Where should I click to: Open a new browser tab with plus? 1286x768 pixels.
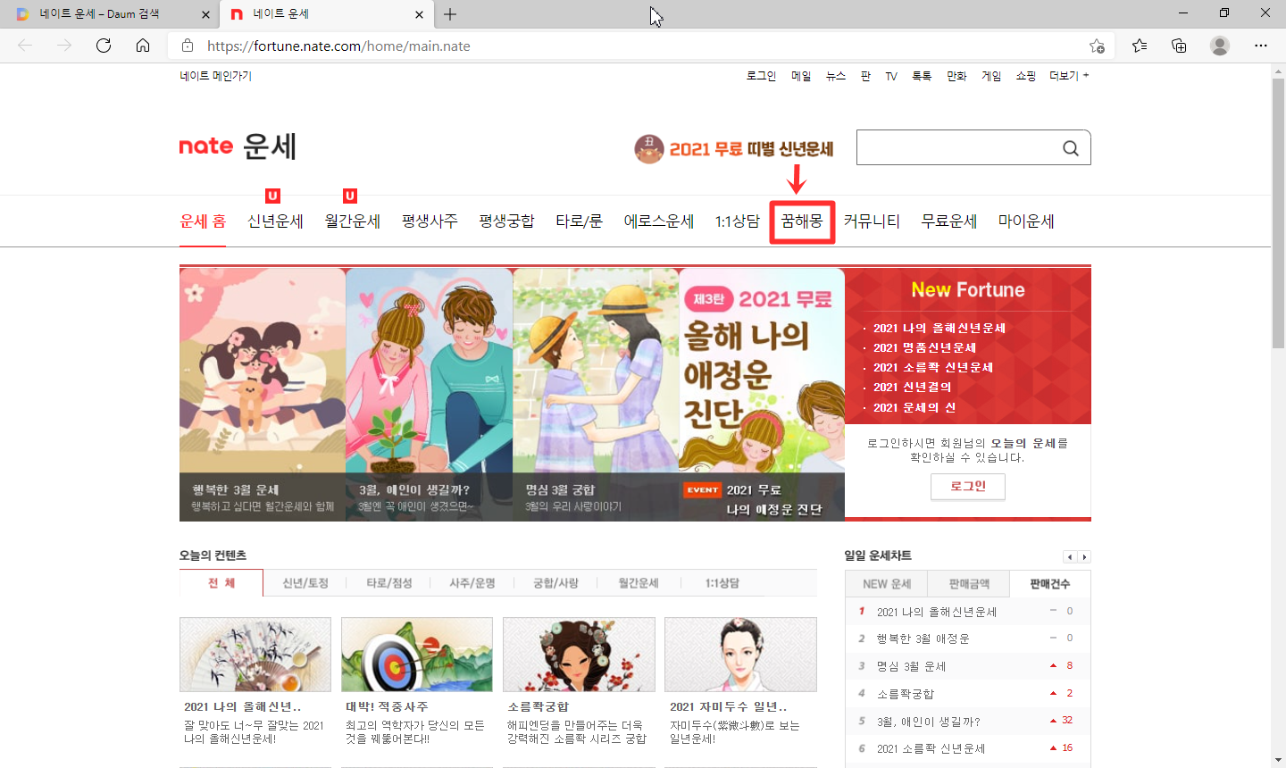point(450,14)
